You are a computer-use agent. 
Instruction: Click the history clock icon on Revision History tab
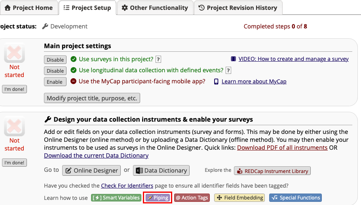click(x=201, y=8)
